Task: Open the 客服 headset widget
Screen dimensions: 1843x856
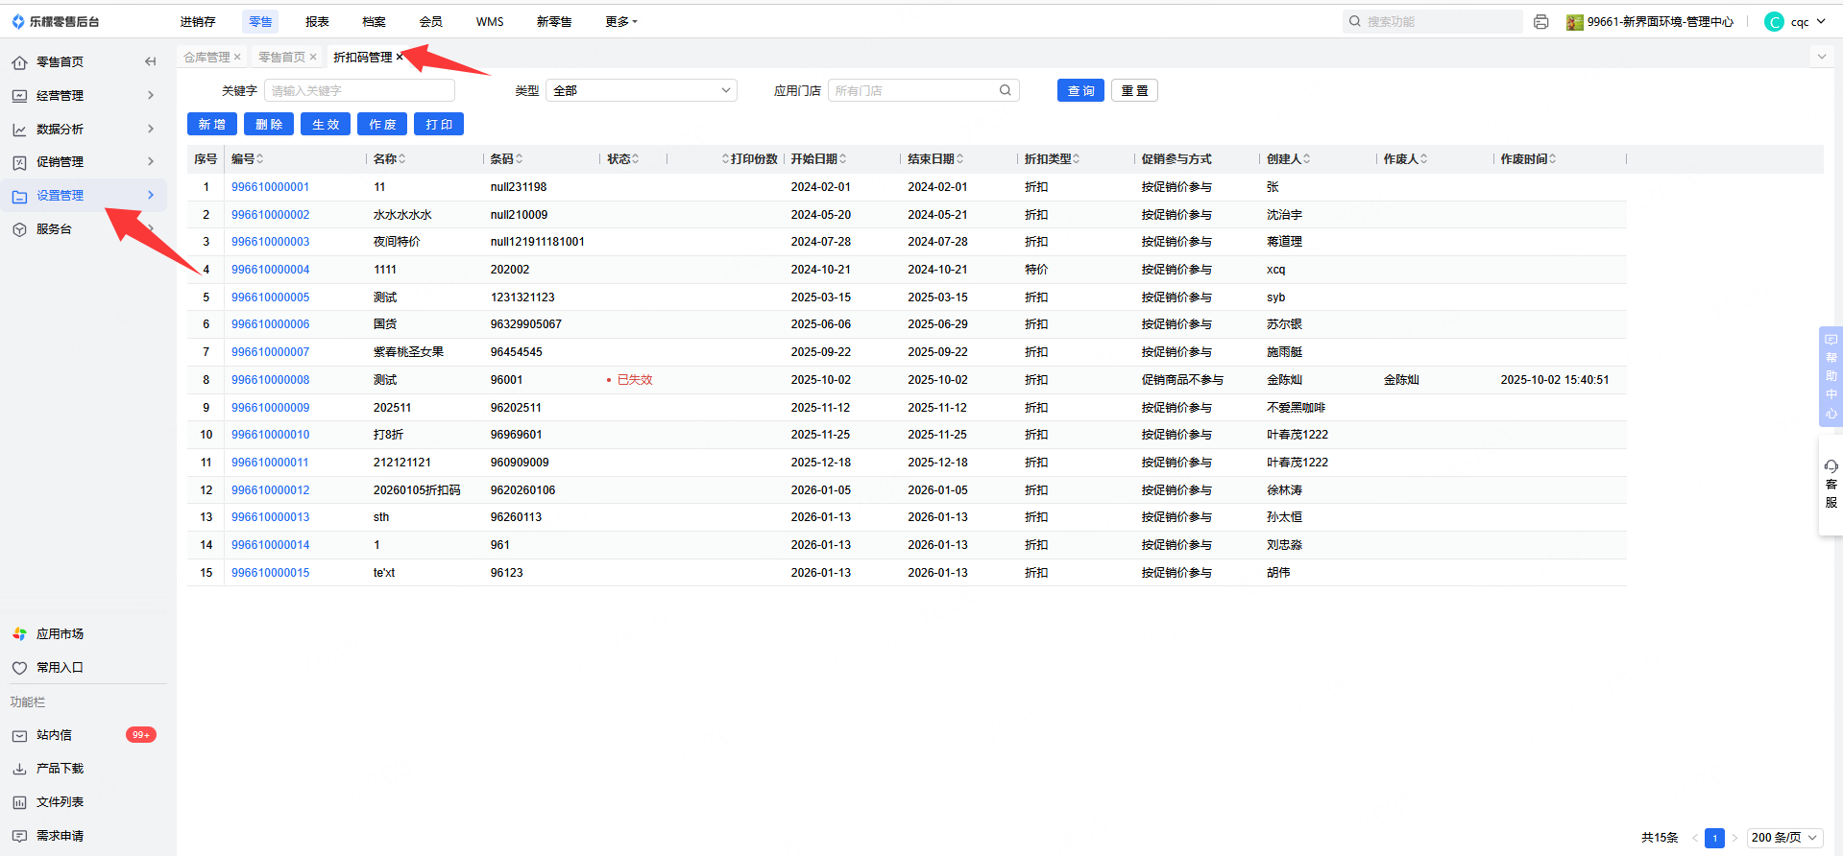Action: (1831, 485)
